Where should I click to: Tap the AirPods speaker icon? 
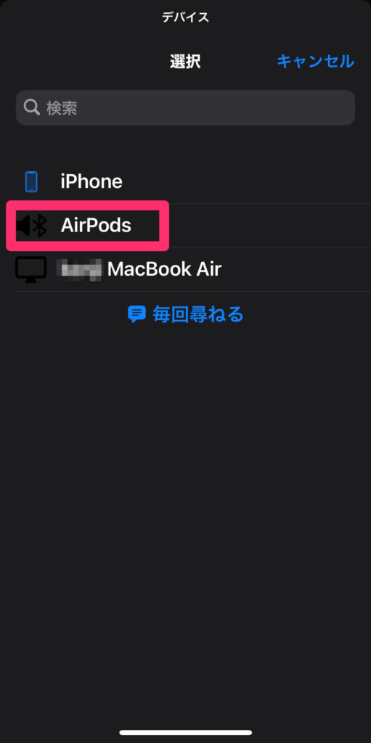point(23,226)
